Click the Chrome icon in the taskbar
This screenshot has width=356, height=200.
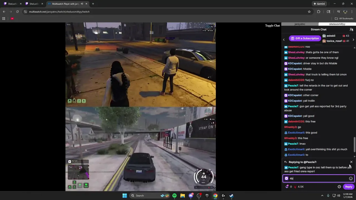(215, 196)
